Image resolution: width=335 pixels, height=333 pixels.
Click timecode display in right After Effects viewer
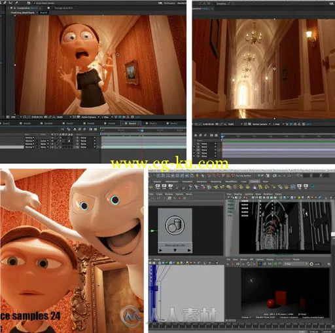click(x=209, y=124)
